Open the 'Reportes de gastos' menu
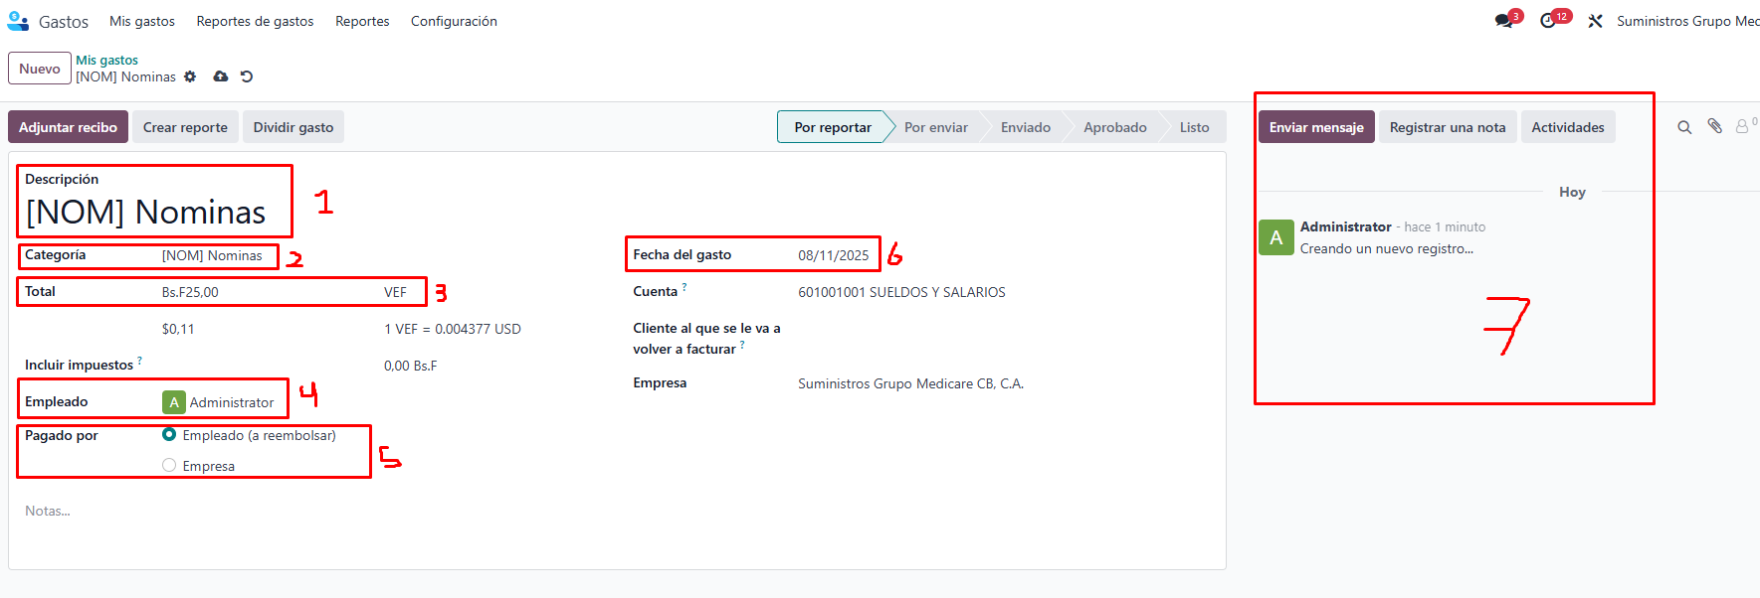Viewport: 1760px width, 598px height. pyautogui.click(x=255, y=21)
